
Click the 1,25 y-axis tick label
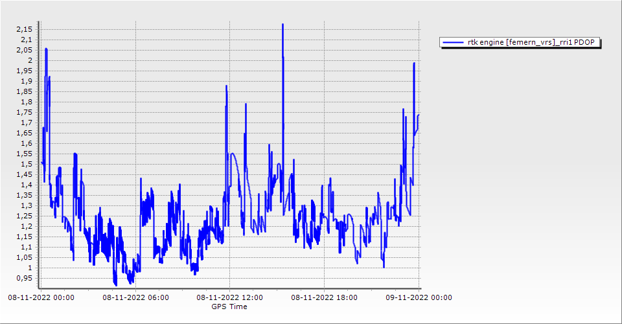pos(24,216)
